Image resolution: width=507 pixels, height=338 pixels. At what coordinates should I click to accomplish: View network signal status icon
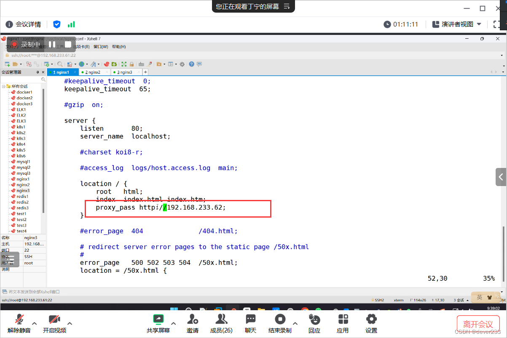pos(71,24)
